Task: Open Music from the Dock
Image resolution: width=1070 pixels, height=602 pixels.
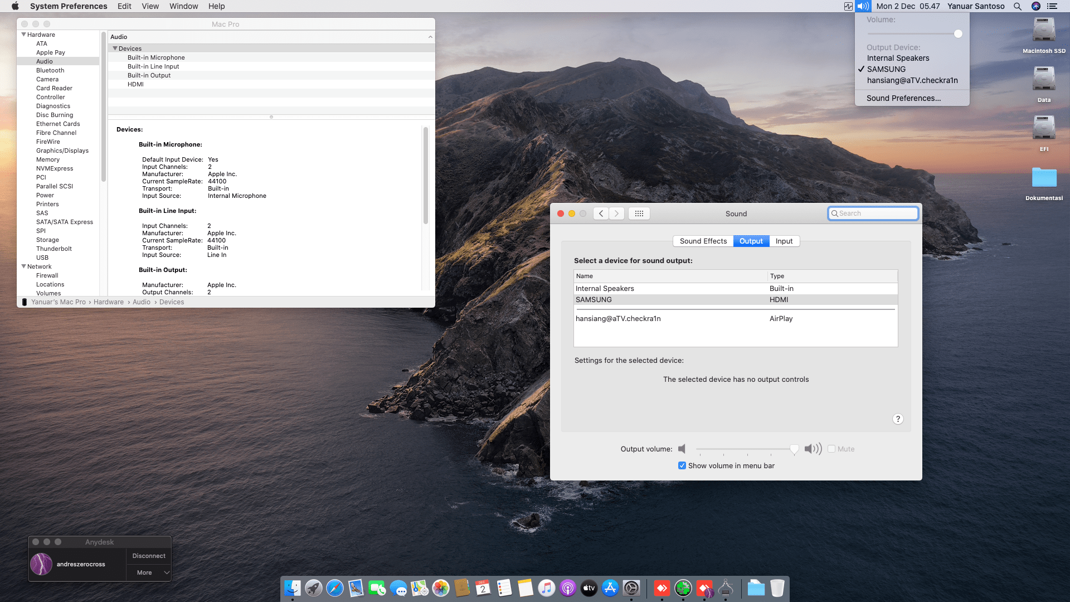Action: (547, 588)
